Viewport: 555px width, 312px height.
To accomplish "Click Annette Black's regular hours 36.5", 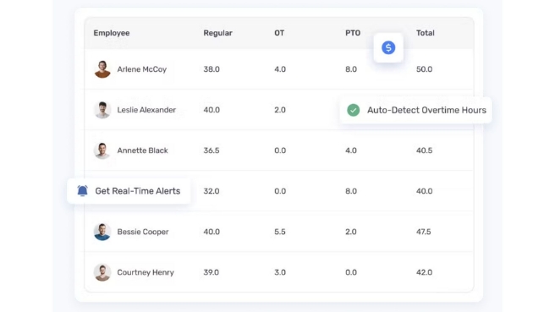I will coord(212,151).
